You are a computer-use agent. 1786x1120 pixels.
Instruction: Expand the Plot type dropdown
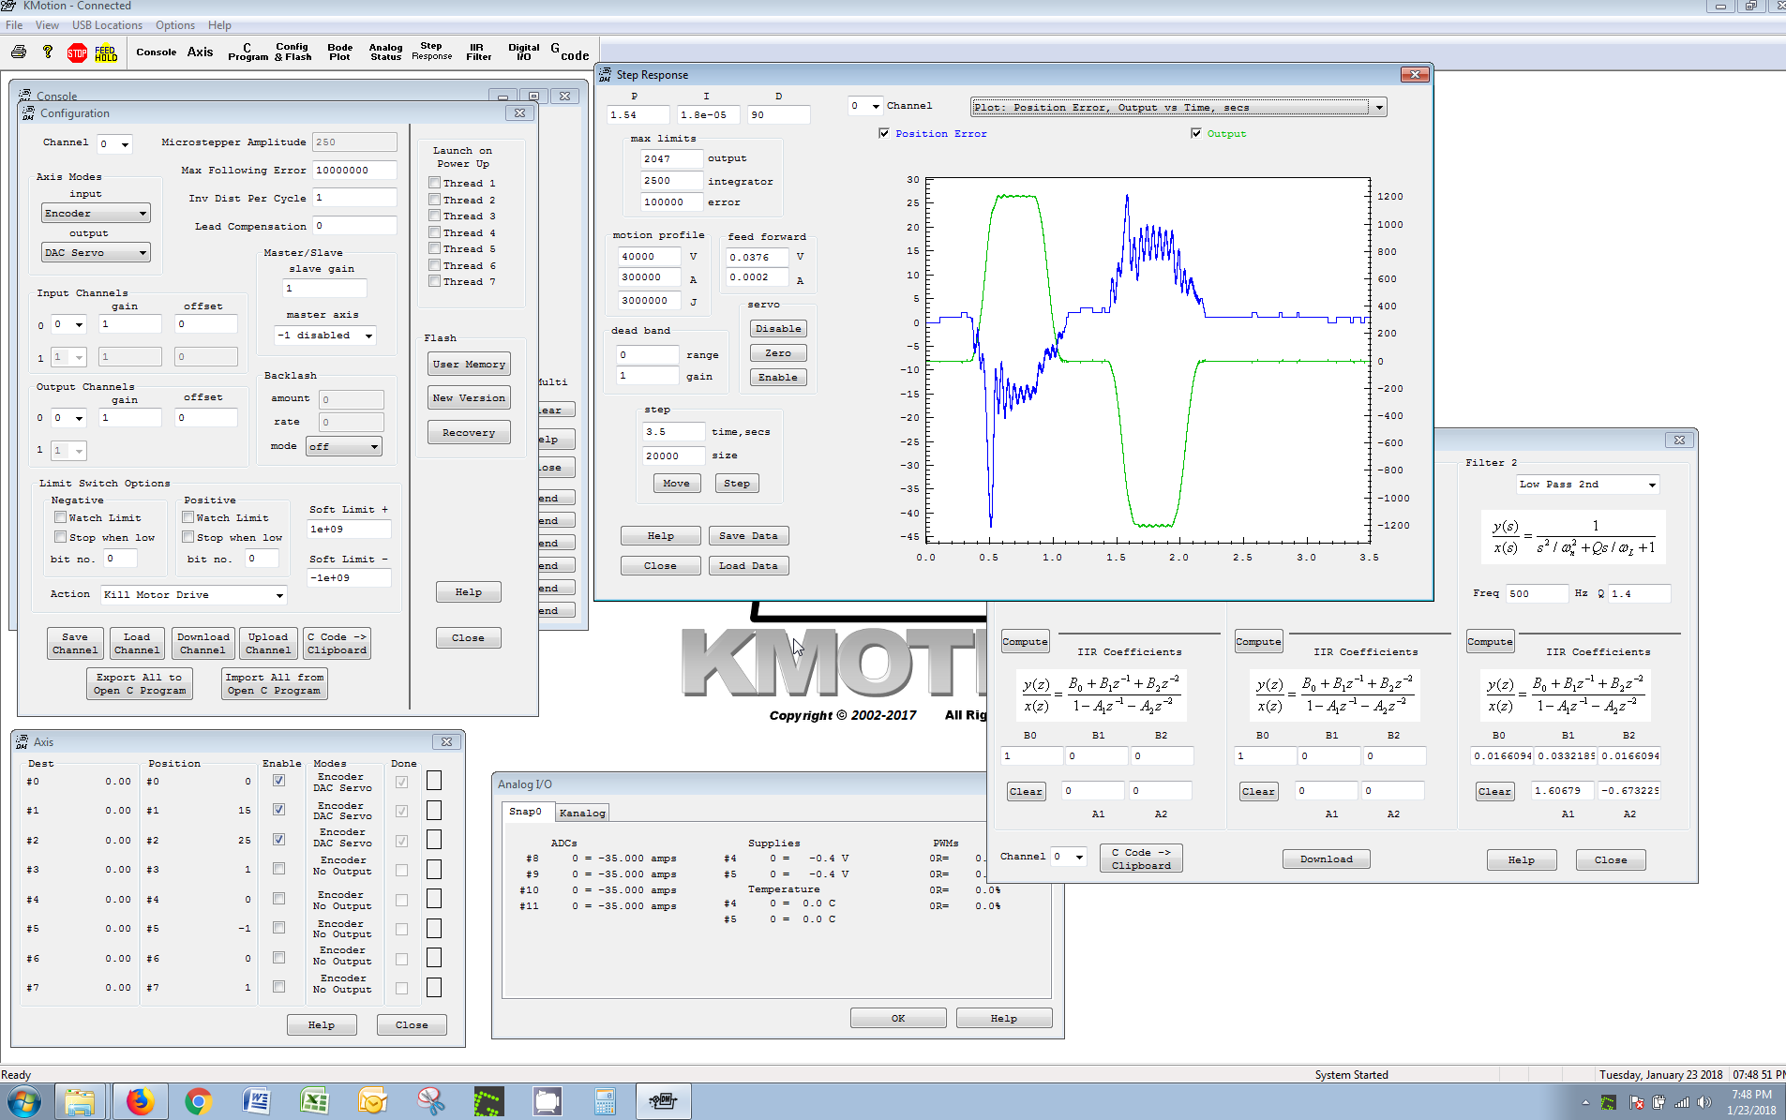click(x=1378, y=108)
